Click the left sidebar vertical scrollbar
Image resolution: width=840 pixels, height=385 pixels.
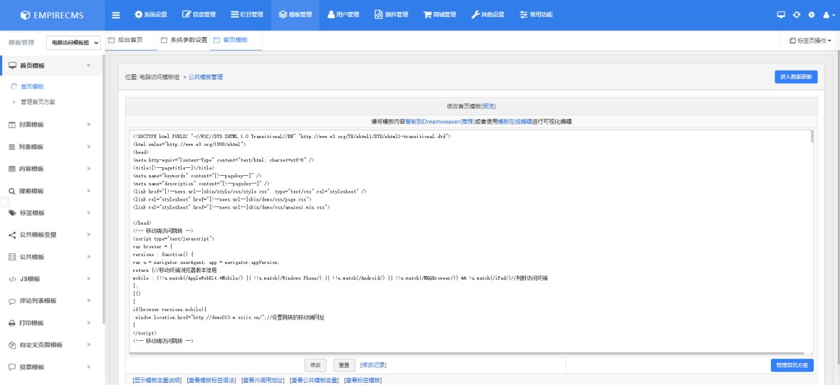(104, 189)
